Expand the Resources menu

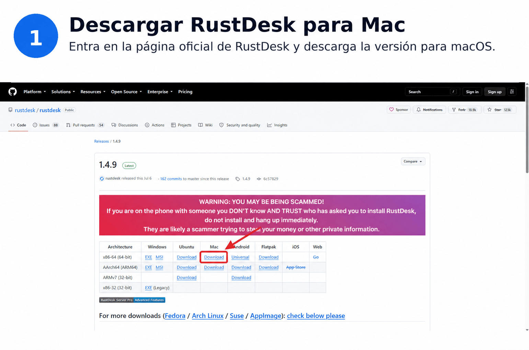93,92
